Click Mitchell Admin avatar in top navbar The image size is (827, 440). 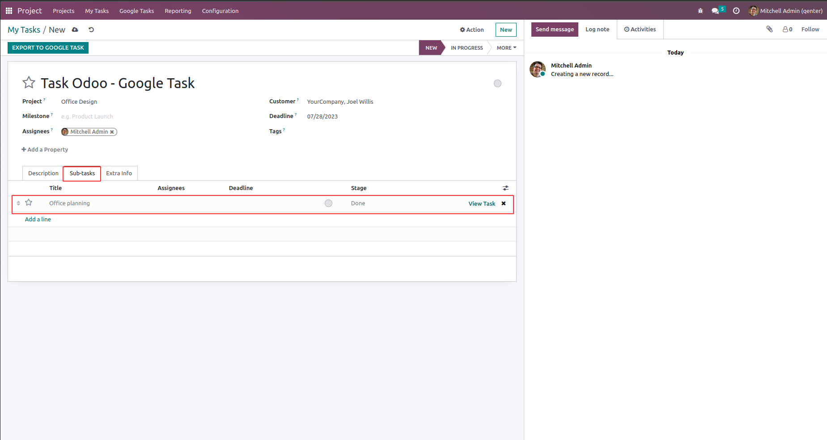point(754,11)
